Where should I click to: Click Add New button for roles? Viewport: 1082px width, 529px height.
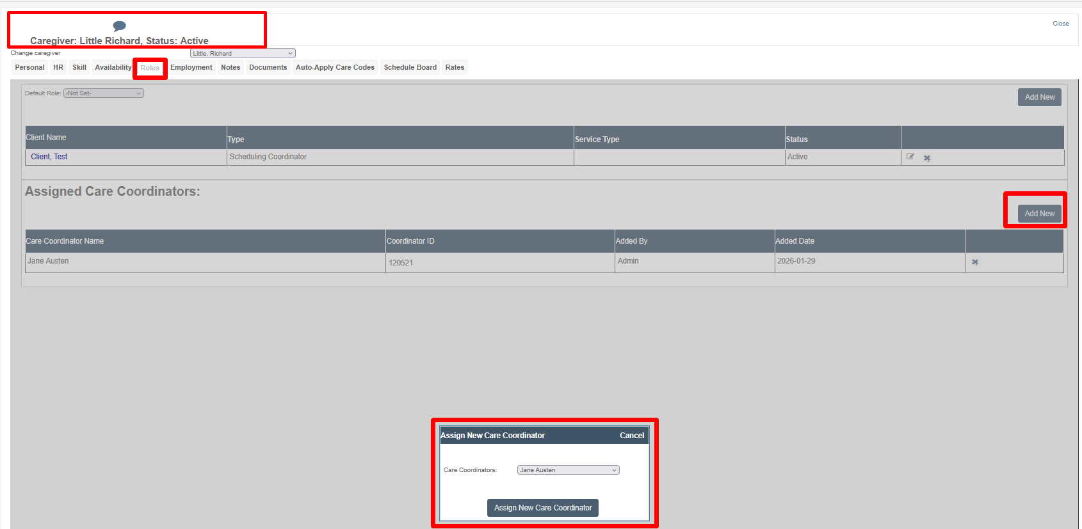1040,97
